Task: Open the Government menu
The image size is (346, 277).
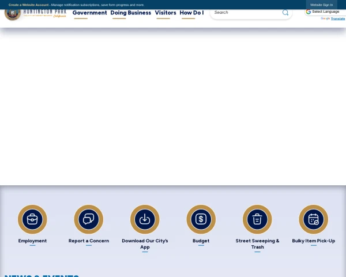Action: [89, 13]
